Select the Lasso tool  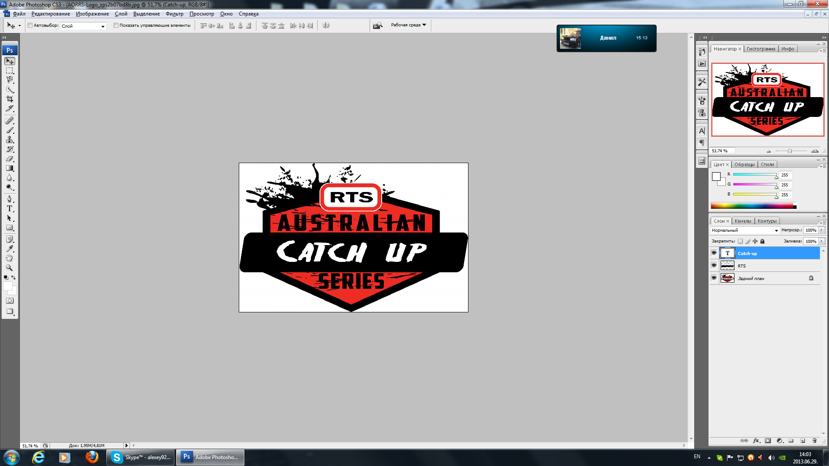9,80
